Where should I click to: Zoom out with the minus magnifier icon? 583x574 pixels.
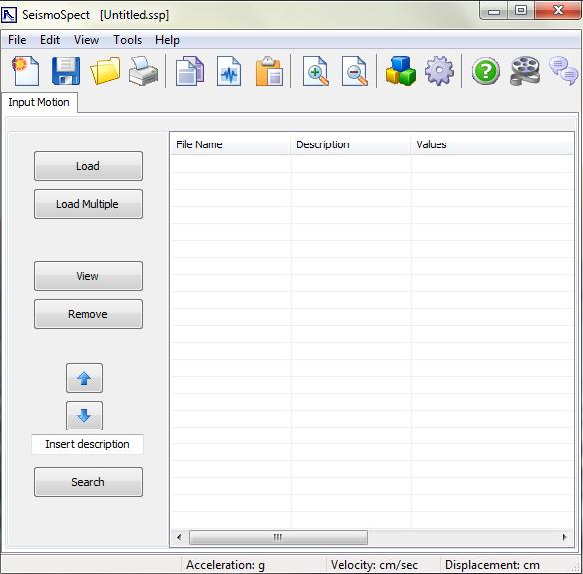click(355, 71)
